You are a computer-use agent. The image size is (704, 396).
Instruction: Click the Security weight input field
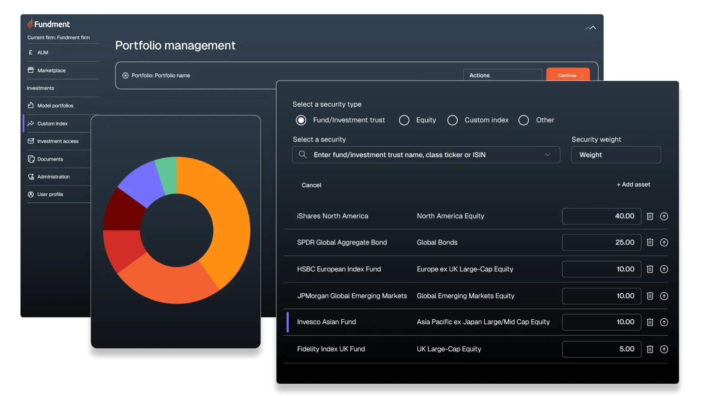click(x=616, y=155)
